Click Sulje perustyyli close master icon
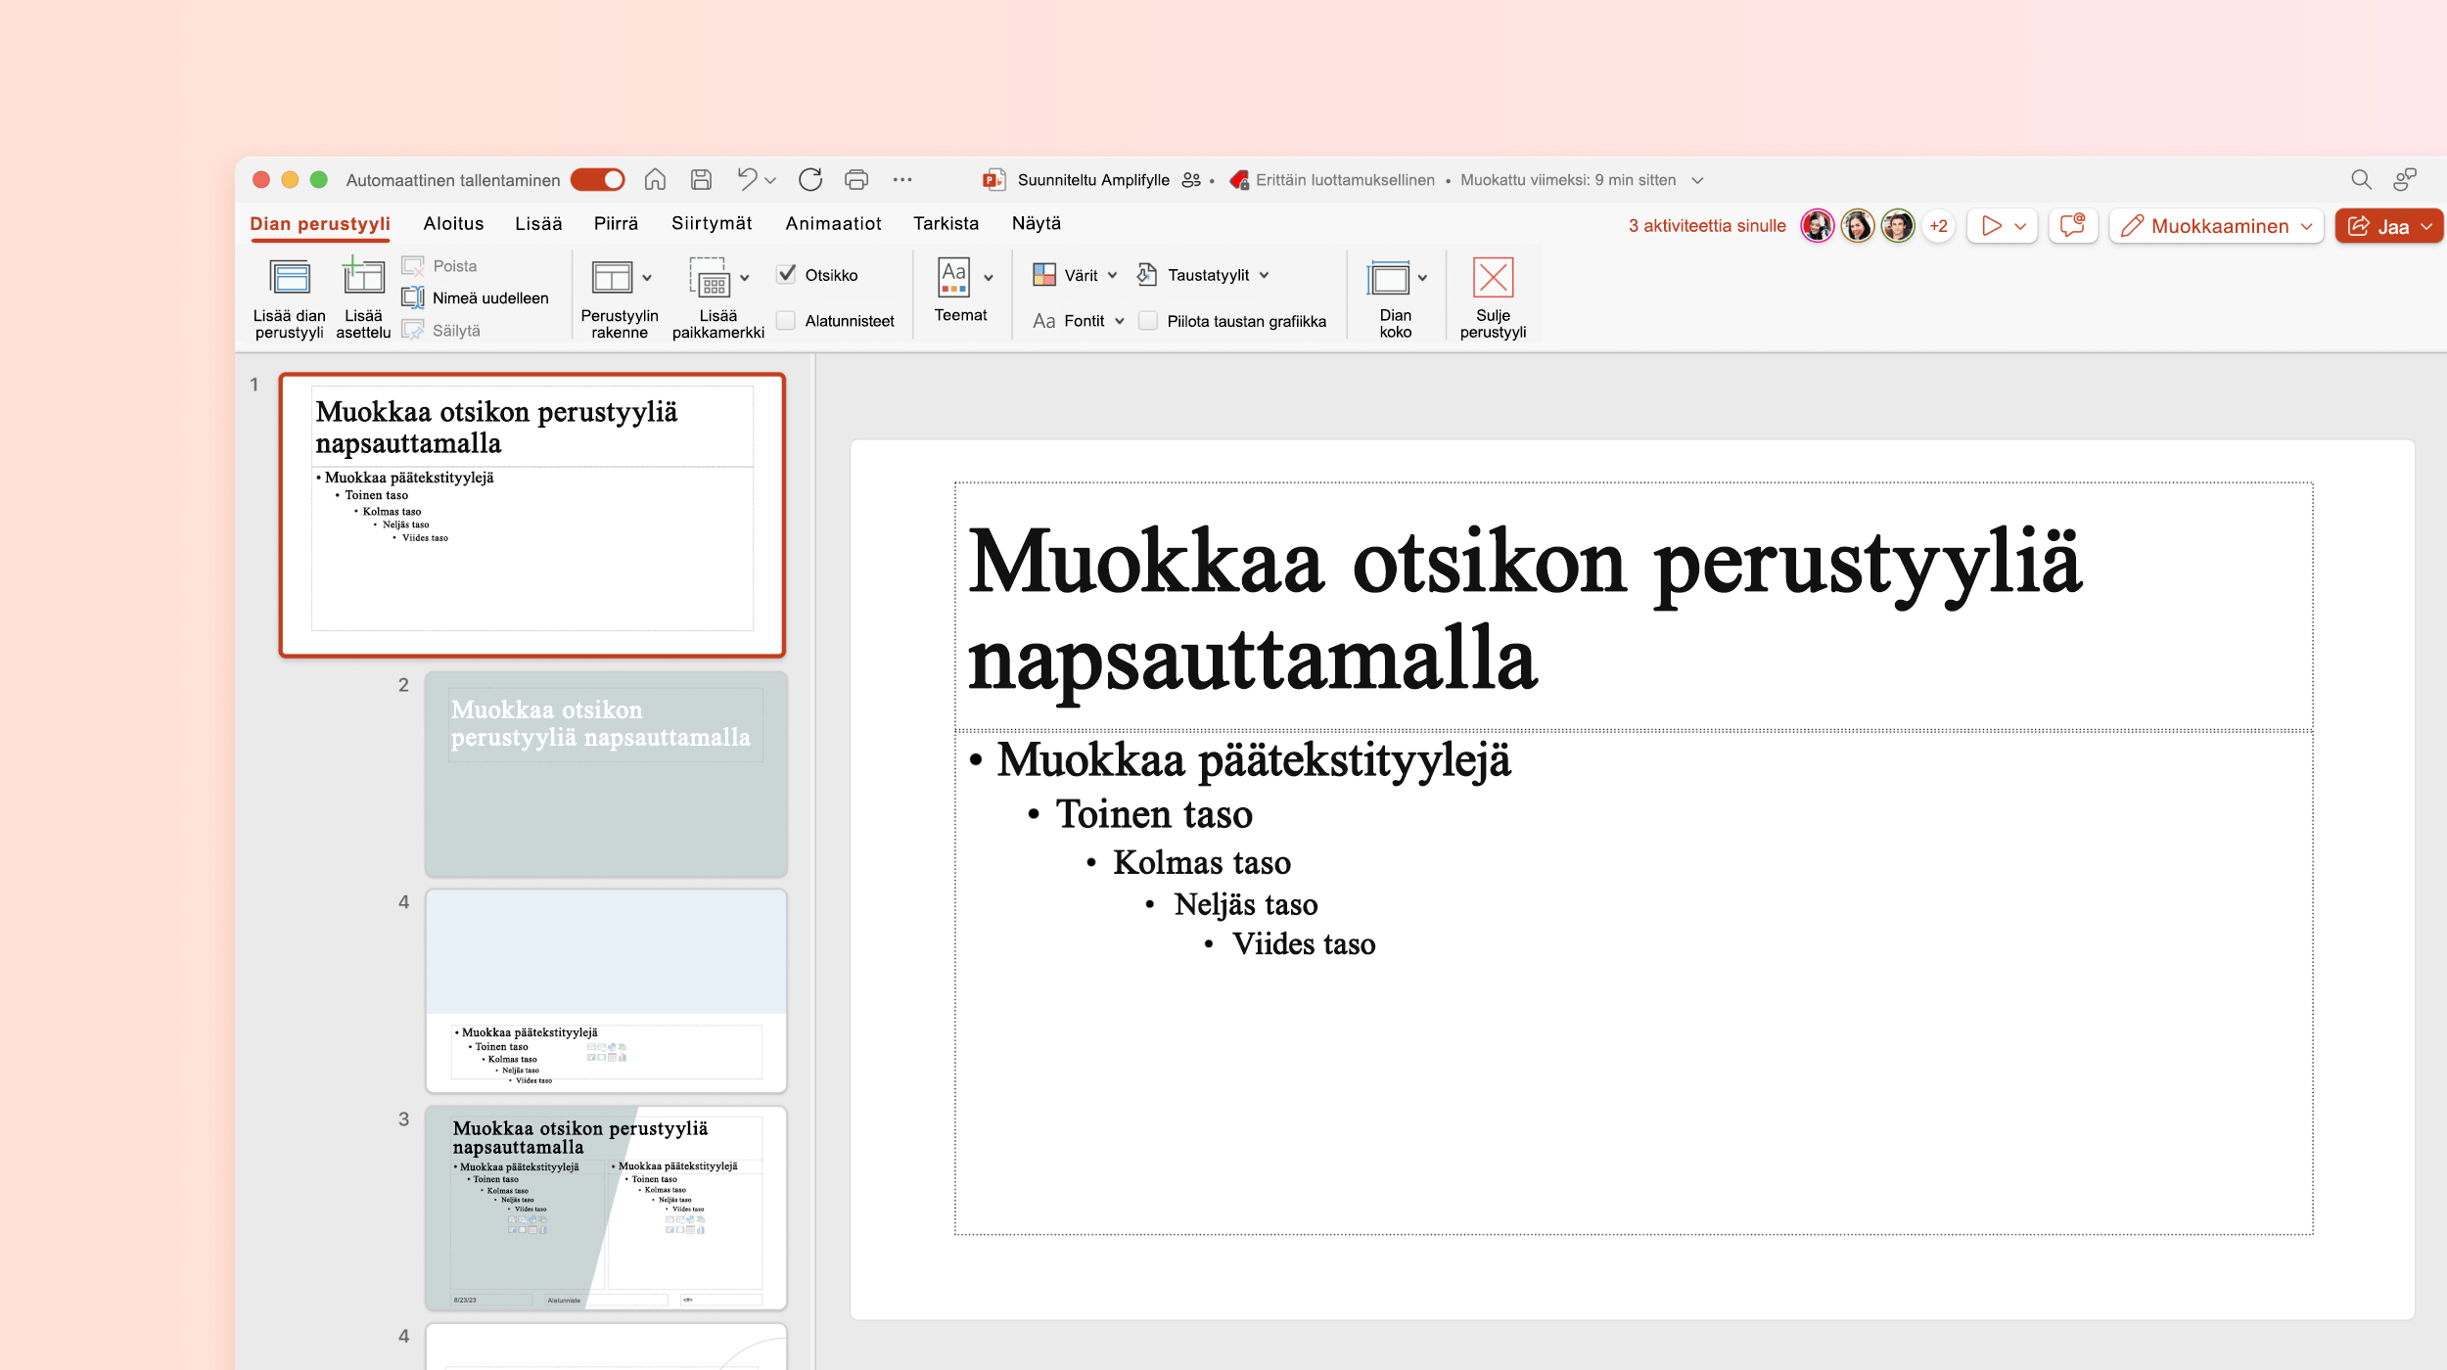Image resolution: width=2447 pixels, height=1370 pixels. tap(1493, 277)
